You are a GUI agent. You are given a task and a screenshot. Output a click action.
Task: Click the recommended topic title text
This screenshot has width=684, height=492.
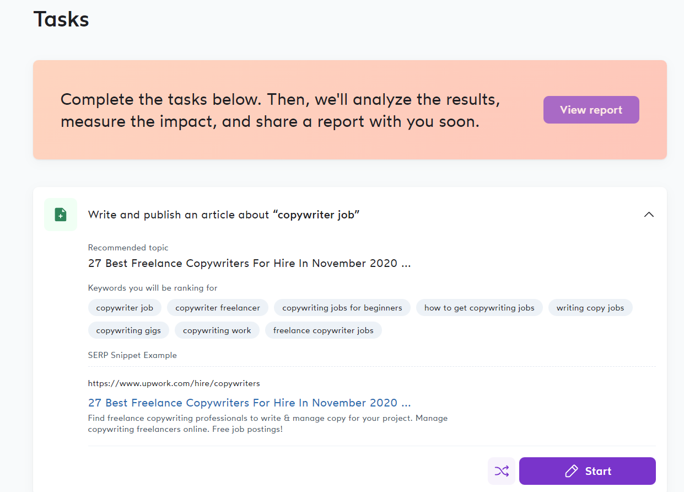coord(249,263)
